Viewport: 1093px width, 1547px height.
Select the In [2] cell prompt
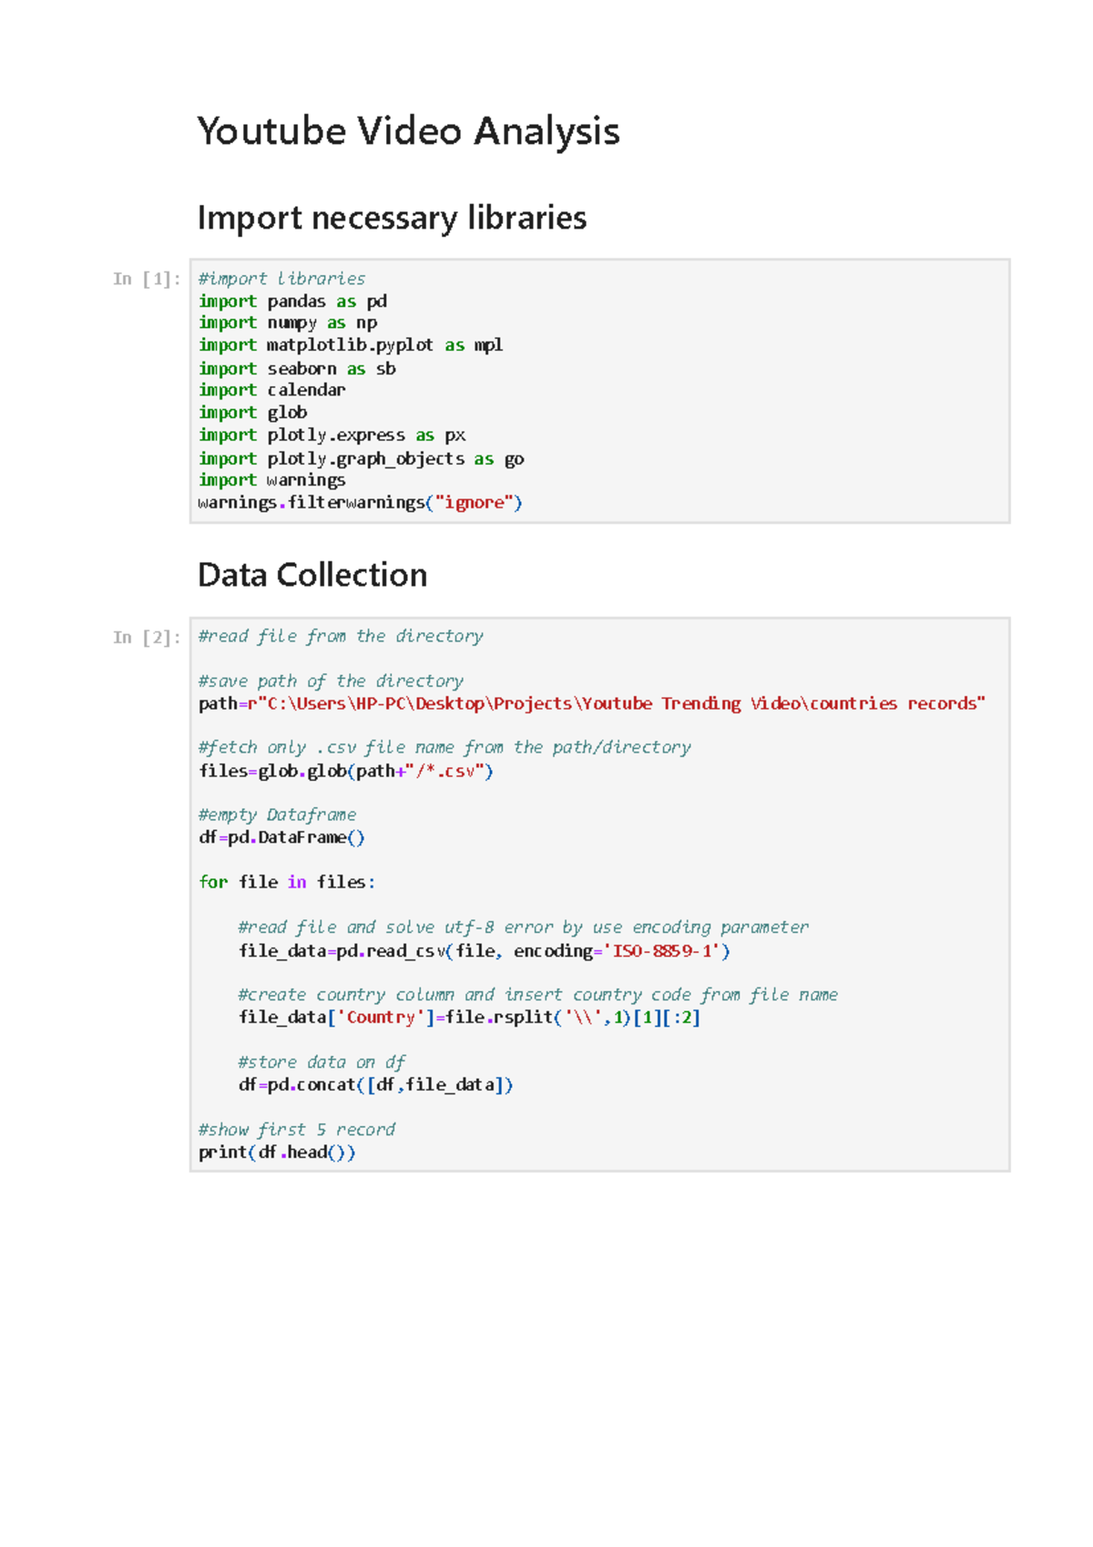(x=146, y=637)
